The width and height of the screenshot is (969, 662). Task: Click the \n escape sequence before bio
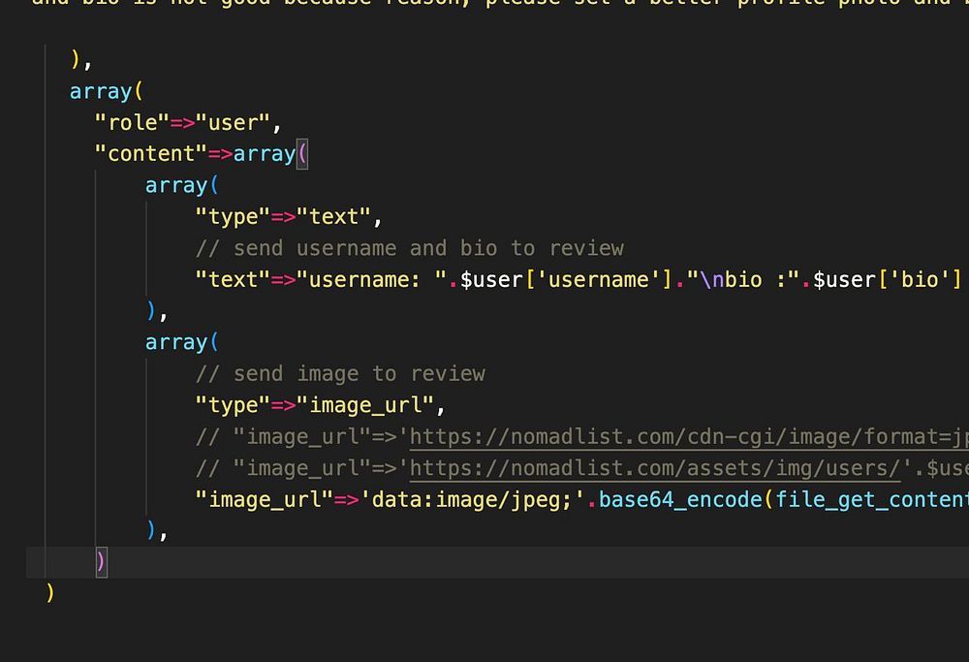pyautogui.click(x=712, y=279)
